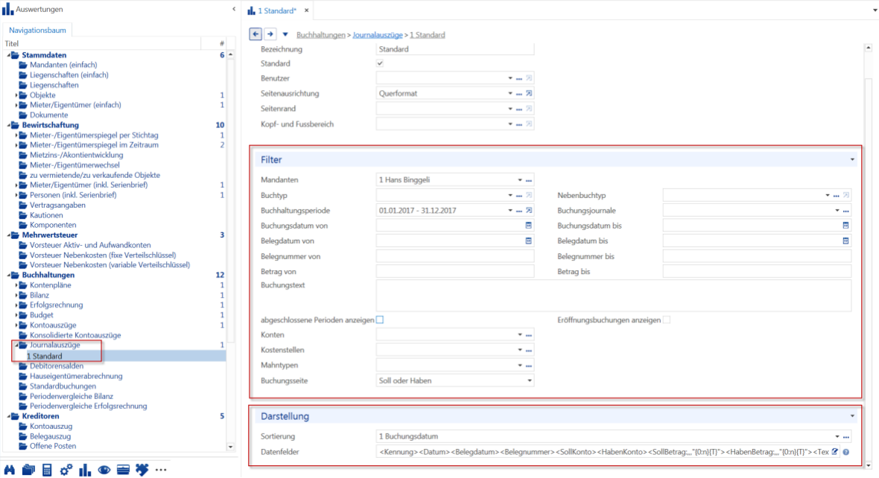
Task: Enable abgeschlossene Perioden anzeigen checkbox
Action: coord(380,320)
